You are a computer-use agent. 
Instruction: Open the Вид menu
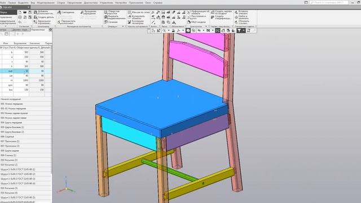point(33,3)
